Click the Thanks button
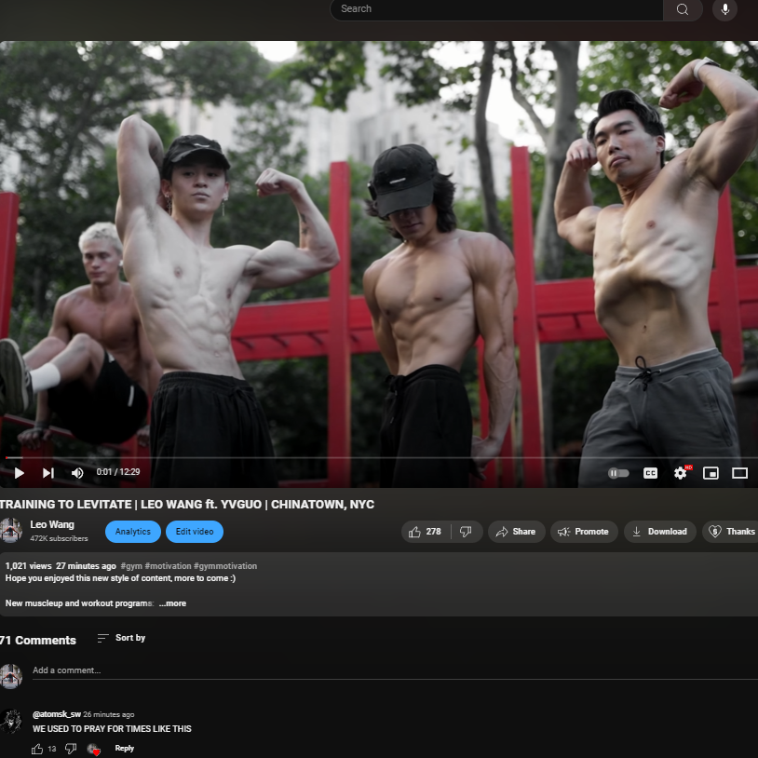 tap(731, 532)
